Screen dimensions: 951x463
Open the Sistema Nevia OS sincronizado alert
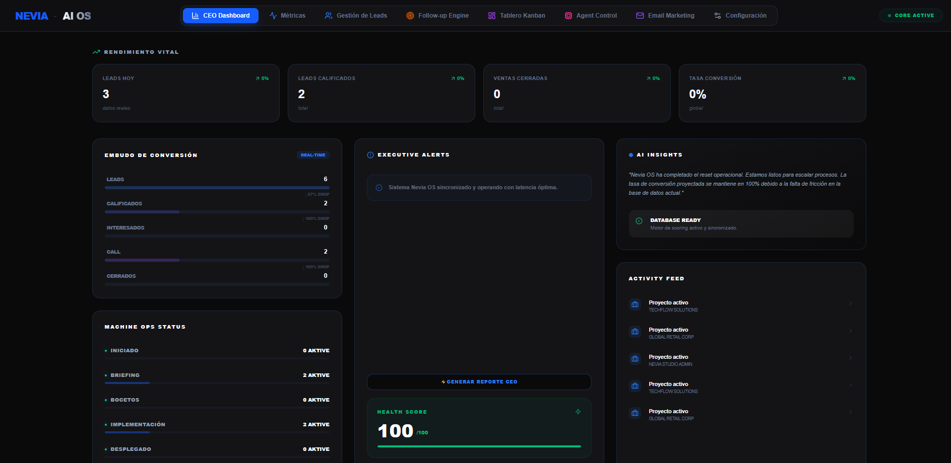point(479,188)
